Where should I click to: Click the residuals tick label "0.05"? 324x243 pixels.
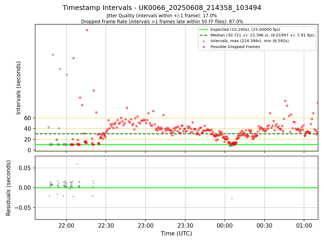click(x=25, y=168)
